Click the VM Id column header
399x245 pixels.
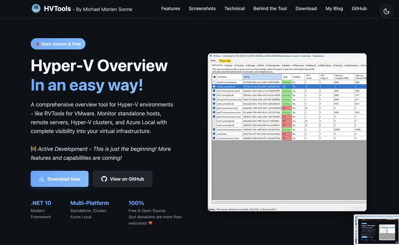[262, 77]
